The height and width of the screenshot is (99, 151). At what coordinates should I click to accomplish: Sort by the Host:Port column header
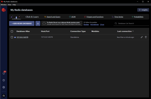click(x=45, y=31)
